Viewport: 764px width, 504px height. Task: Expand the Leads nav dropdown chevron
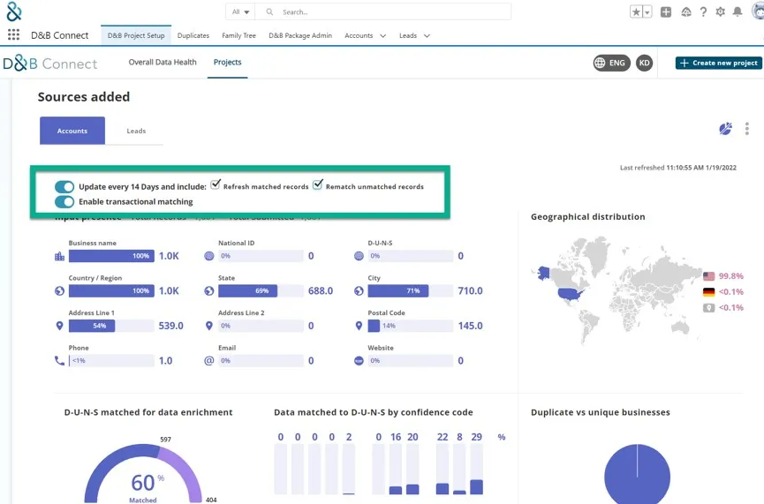pos(427,35)
